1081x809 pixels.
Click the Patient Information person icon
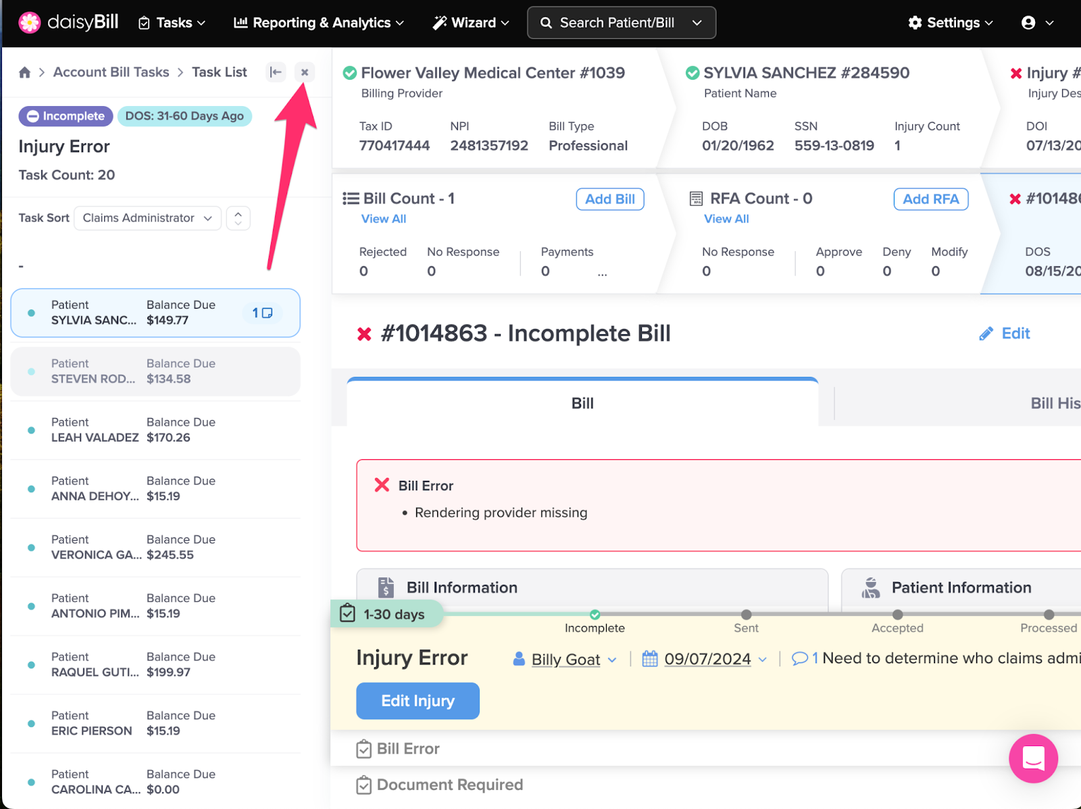point(871,588)
